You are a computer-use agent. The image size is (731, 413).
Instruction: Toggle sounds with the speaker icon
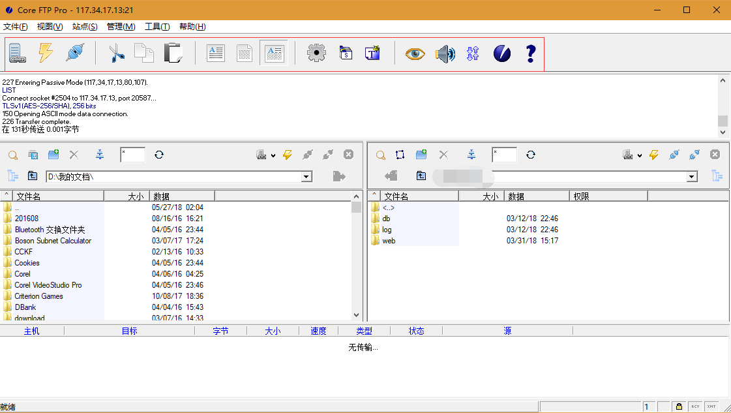pyautogui.click(x=445, y=54)
